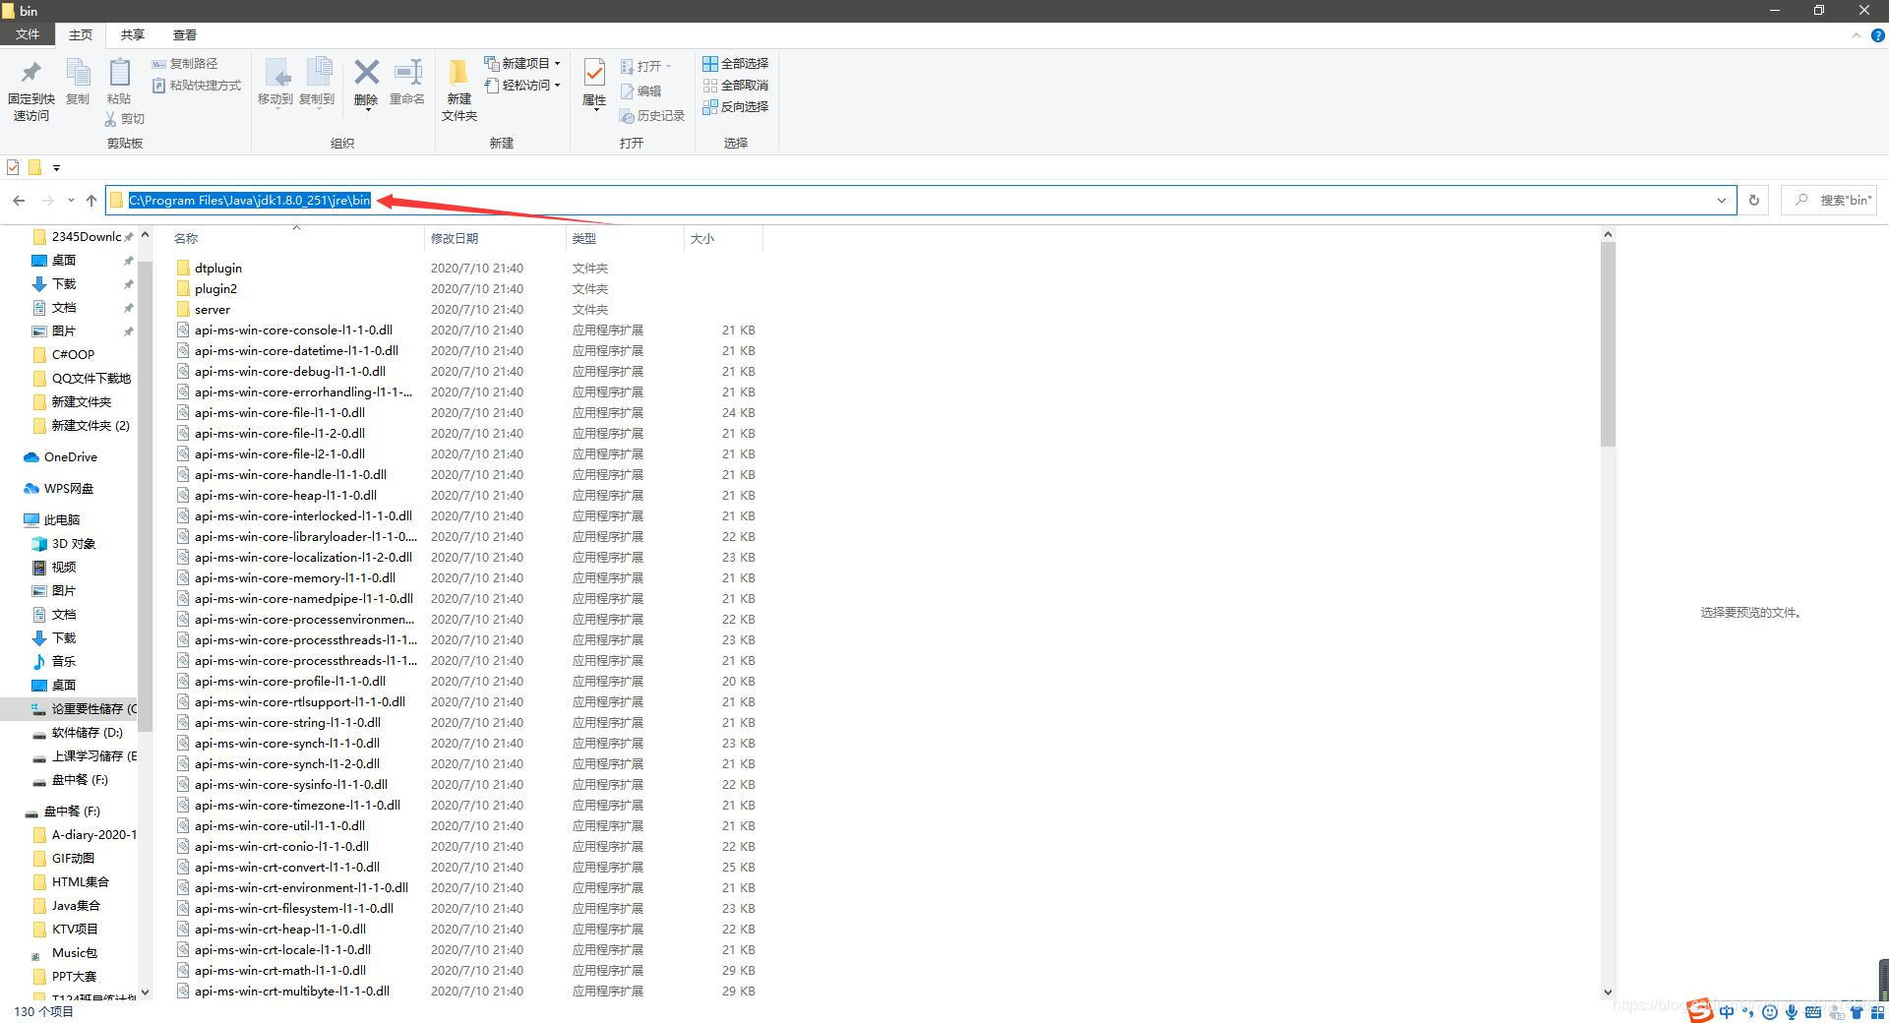Viewport: 1889px width, 1023px height.
Task: Click the search bin box
Action: (1829, 201)
